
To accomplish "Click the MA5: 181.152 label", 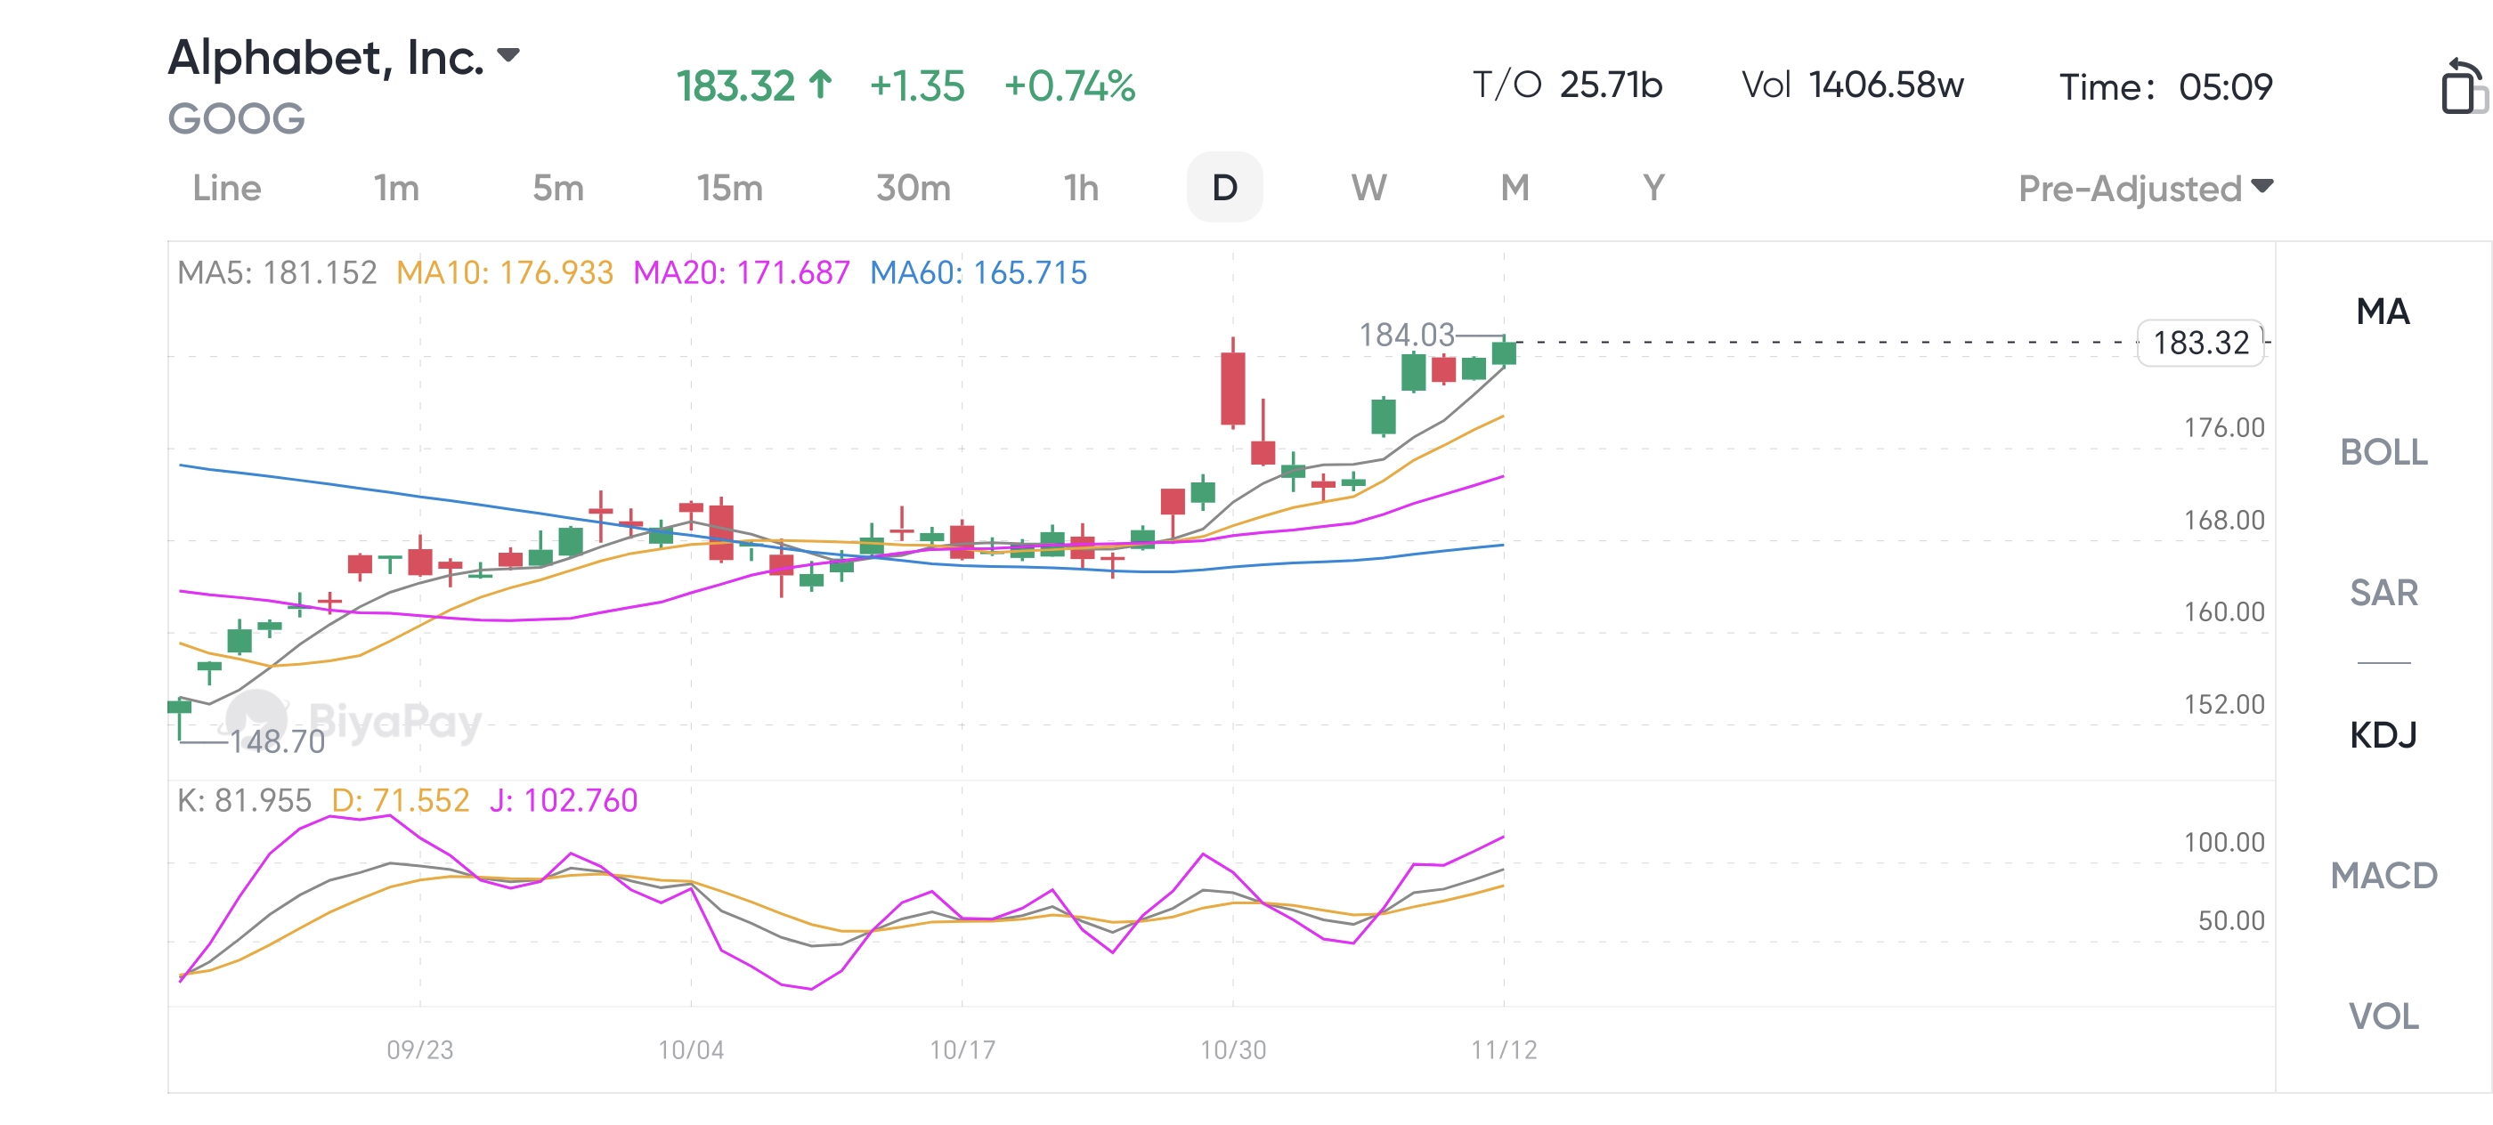I will (277, 272).
